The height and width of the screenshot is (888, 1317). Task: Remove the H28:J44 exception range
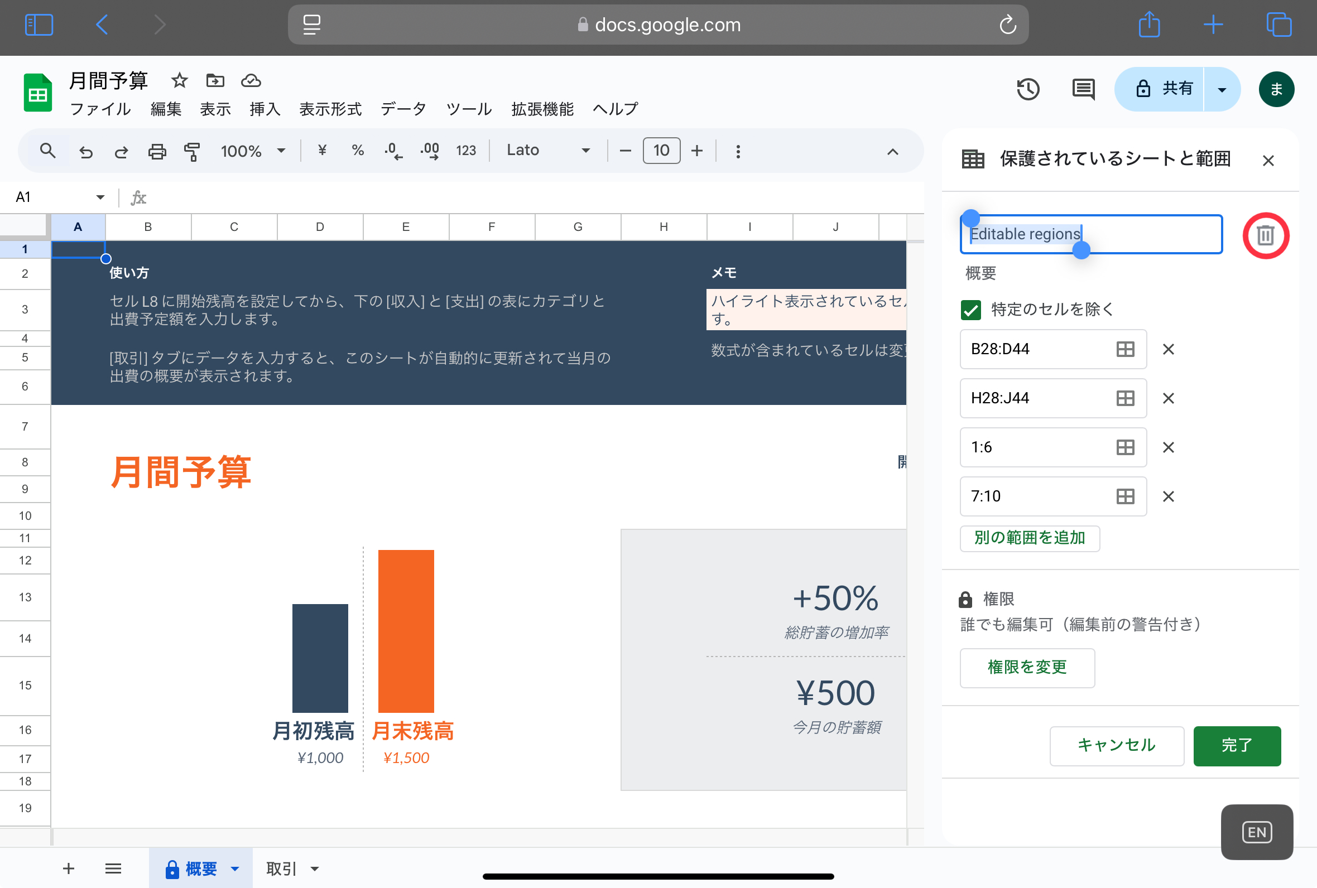(x=1168, y=398)
